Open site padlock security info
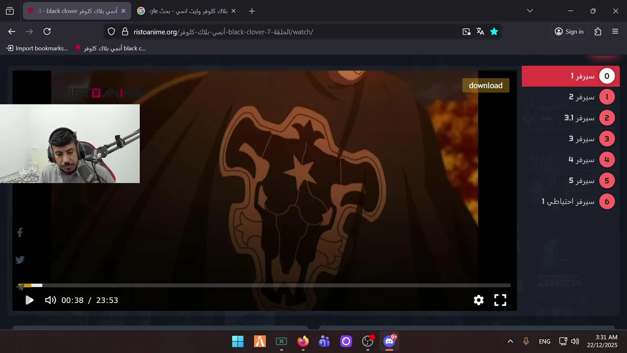Screen dimensions: 627x353 pyautogui.click(x=124, y=31)
